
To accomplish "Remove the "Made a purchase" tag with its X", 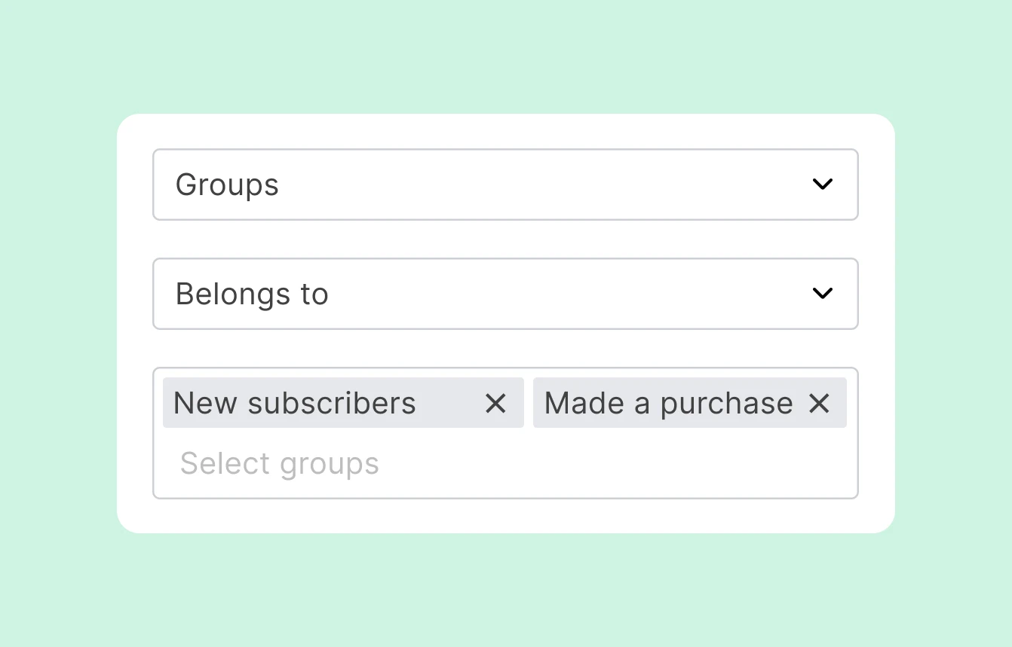I will tap(819, 404).
